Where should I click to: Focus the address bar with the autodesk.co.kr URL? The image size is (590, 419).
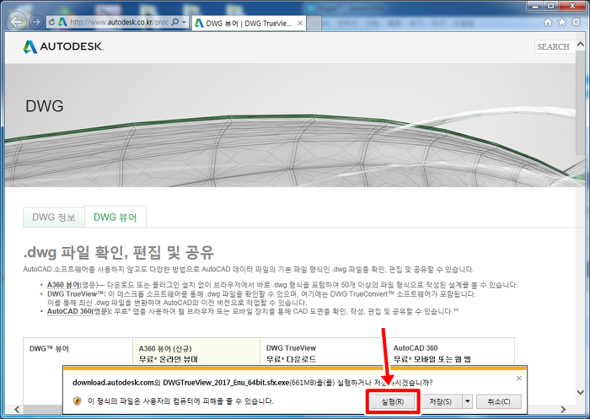point(119,22)
